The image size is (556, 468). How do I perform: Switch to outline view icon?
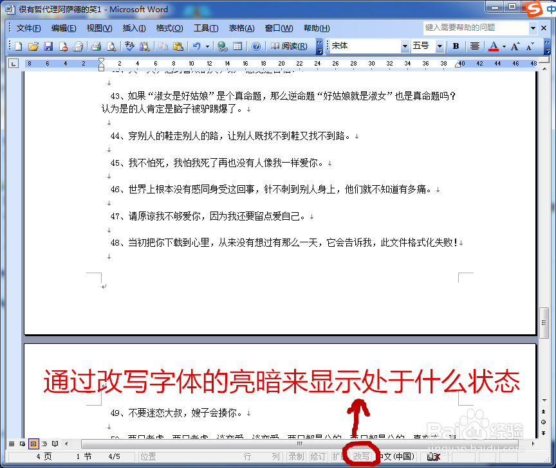coord(44,444)
